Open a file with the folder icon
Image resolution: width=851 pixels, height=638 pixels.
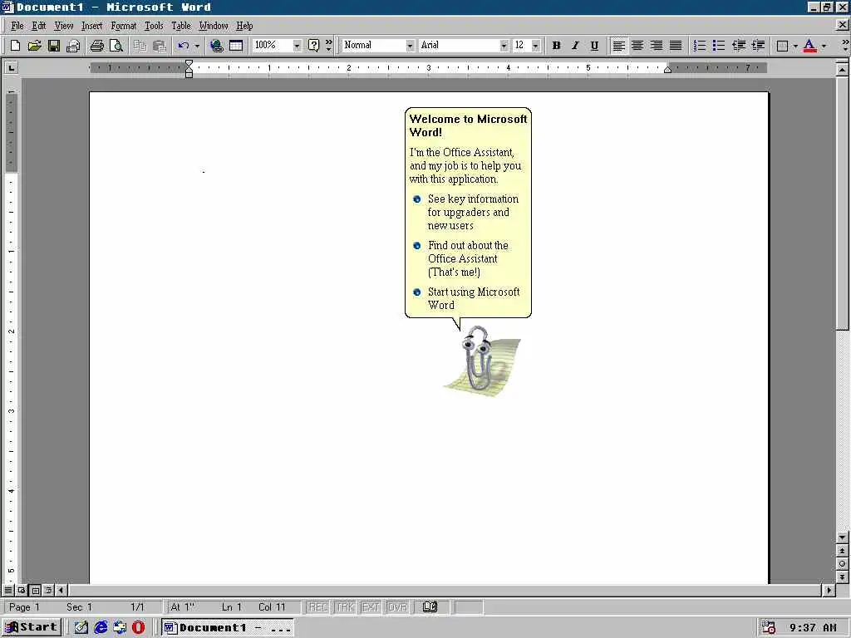[x=34, y=46]
